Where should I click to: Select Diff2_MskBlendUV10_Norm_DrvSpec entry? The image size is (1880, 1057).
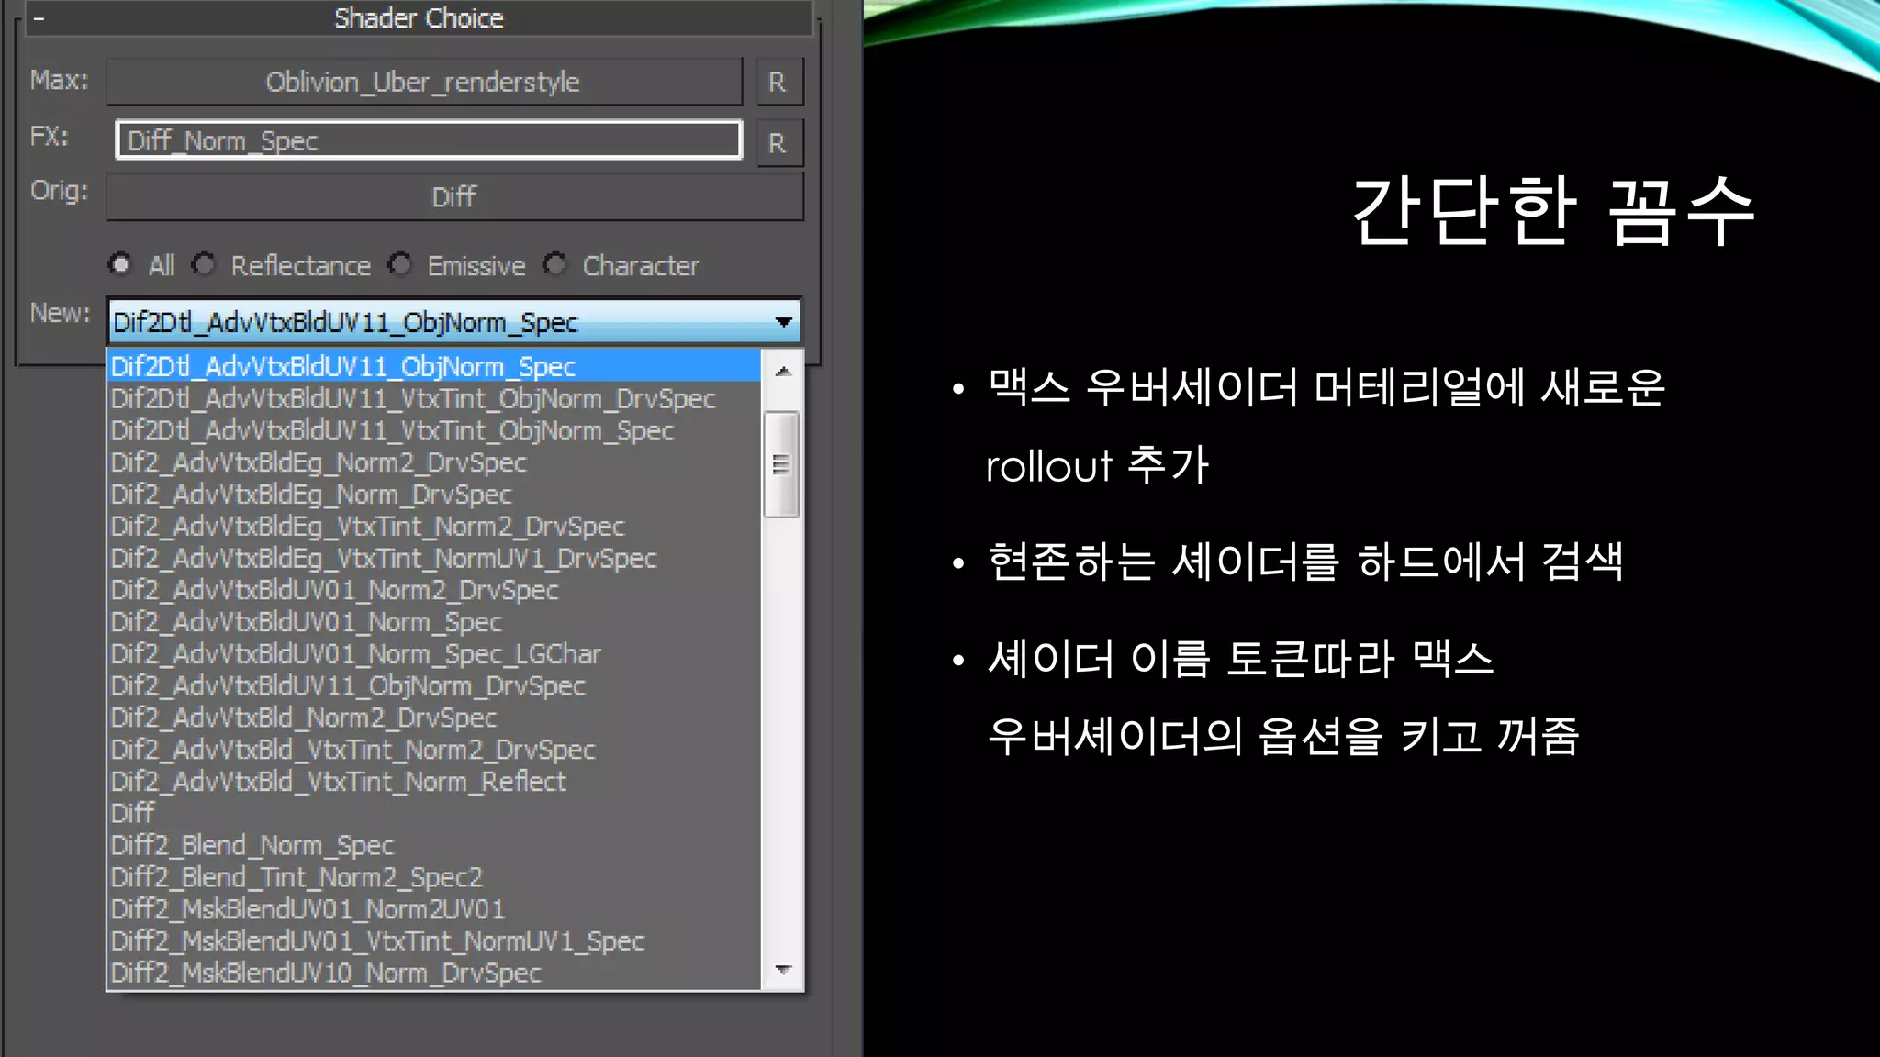tap(326, 973)
